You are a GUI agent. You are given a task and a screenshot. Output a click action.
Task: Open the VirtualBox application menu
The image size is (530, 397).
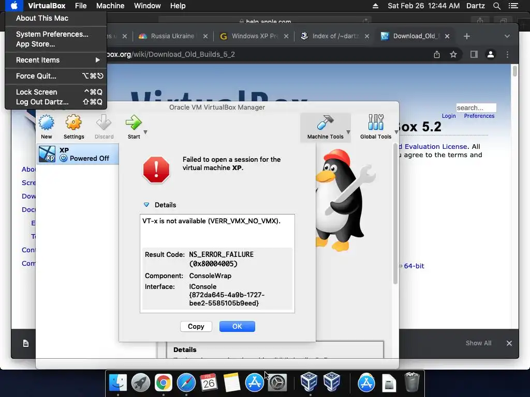47,6
